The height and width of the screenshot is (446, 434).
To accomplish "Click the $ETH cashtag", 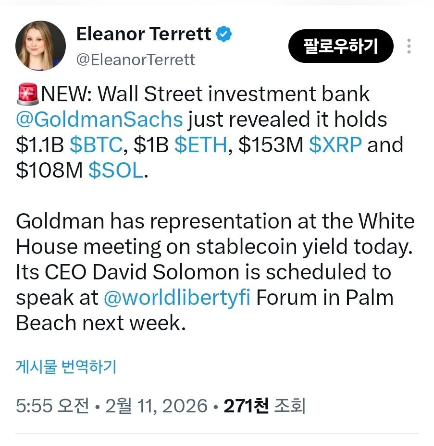I will [200, 145].
